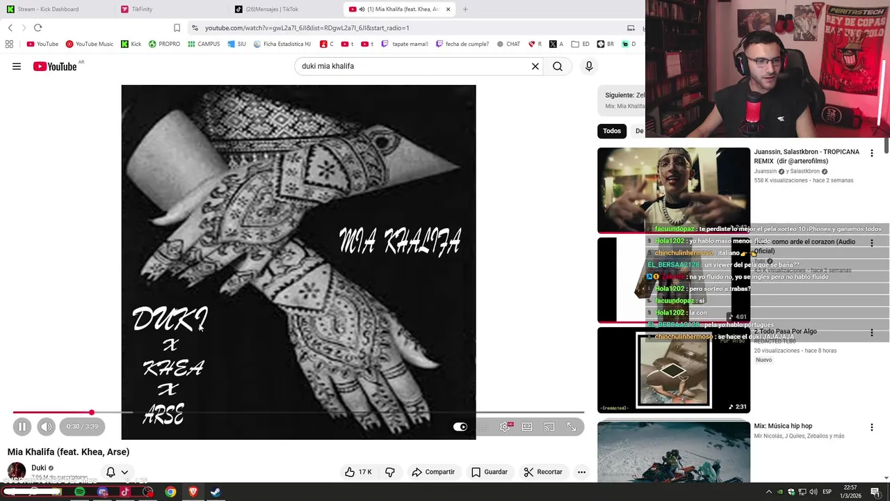The image size is (890, 501).
Task: Open the more actions three-dot menu
Action: [581, 472]
